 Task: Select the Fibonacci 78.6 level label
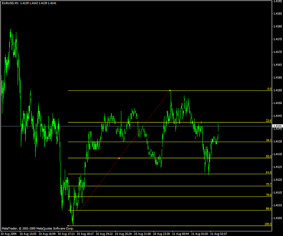(269, 195)
